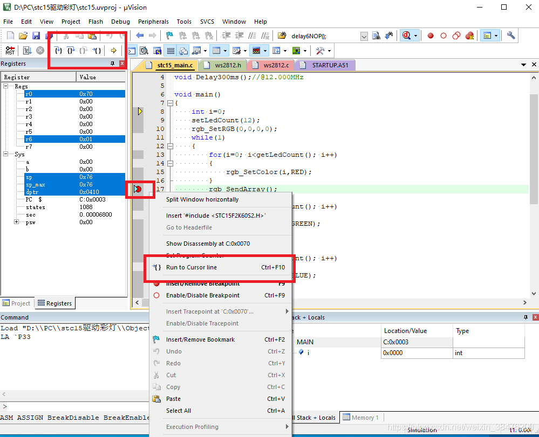Insert bookmark flag icon in toolbar

click(x=169, y=36)
